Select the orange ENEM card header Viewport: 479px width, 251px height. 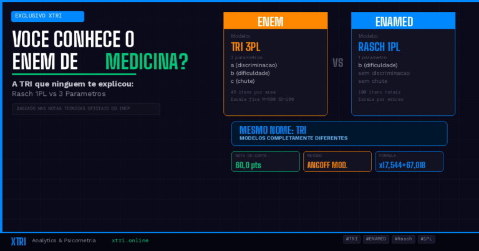tap(275, 21)
